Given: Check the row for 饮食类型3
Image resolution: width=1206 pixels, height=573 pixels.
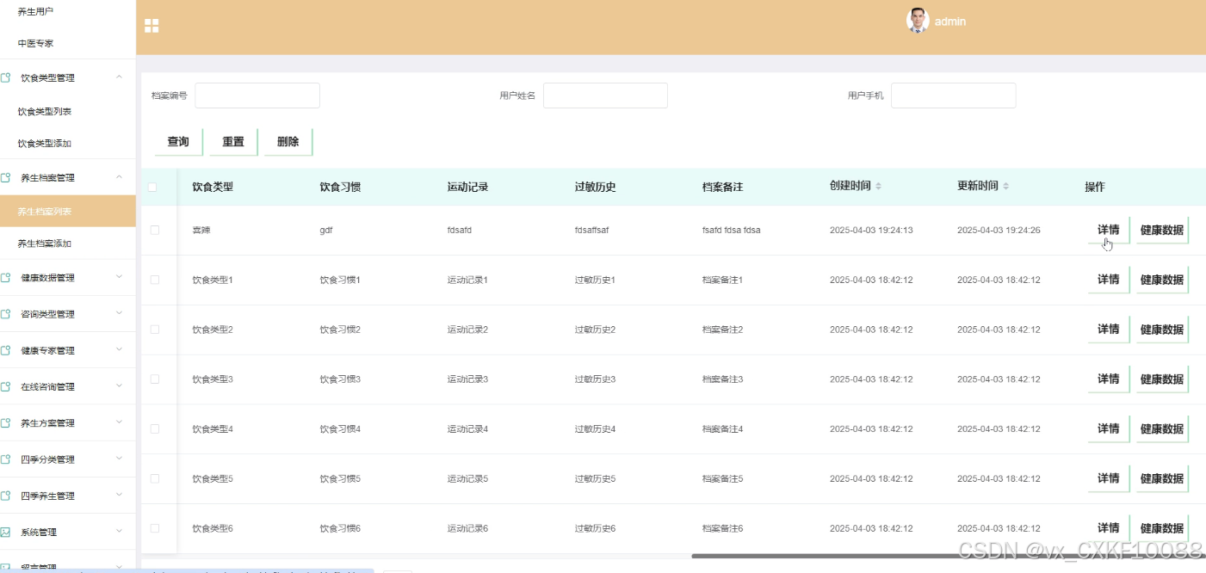Looking at the screenshot, I should click(x=155, y=379).
